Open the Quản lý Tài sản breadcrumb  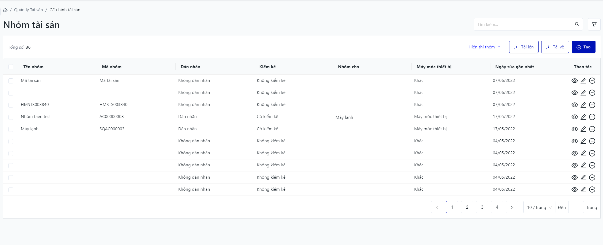(x=28, y=10)
